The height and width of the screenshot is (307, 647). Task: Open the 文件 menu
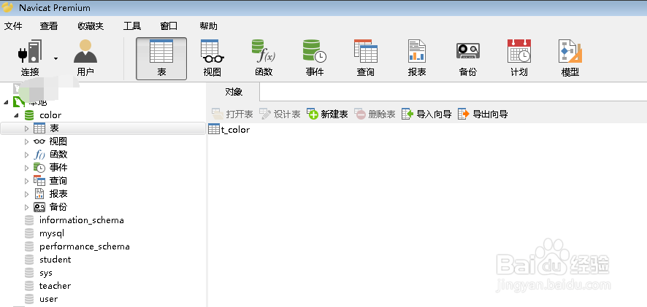click(x=13, y=26)
